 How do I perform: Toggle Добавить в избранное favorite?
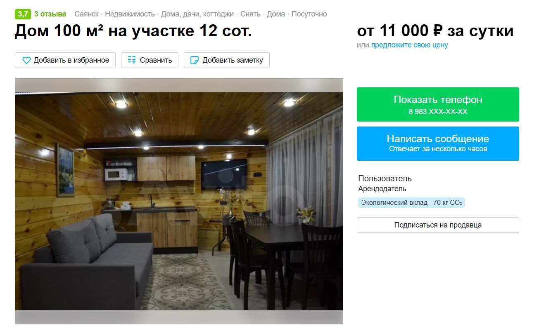coord(65,60)
